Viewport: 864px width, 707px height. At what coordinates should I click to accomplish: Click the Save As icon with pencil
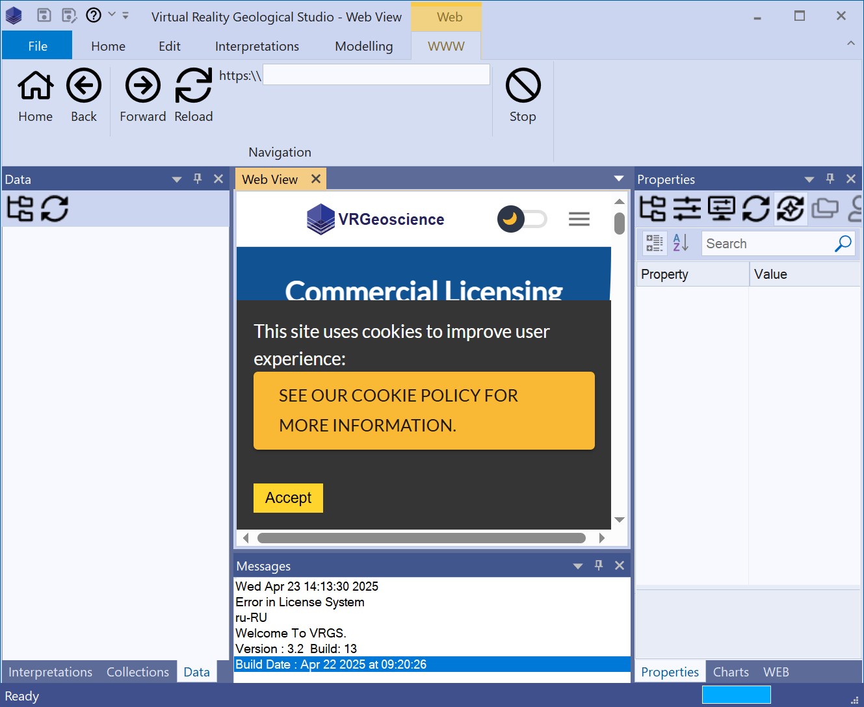pos(69,15)
